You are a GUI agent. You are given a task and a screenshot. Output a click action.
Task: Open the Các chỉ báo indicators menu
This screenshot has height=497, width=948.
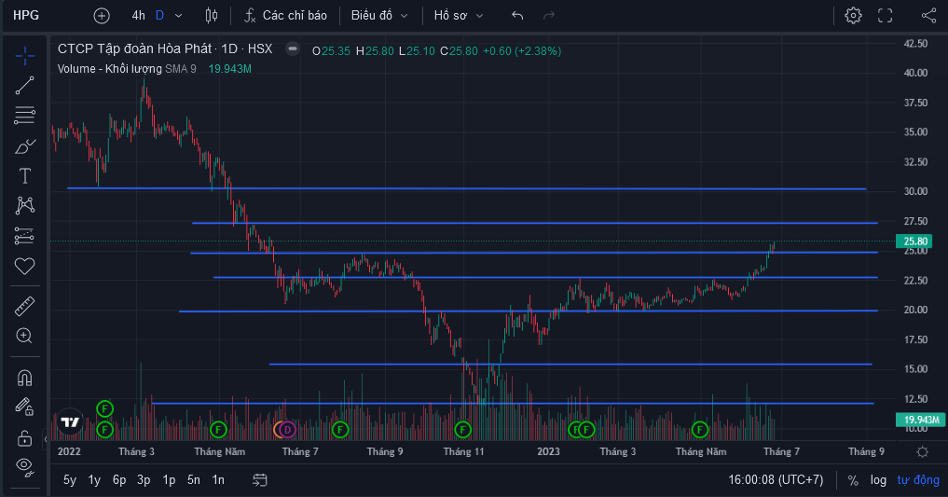[285, 16]
